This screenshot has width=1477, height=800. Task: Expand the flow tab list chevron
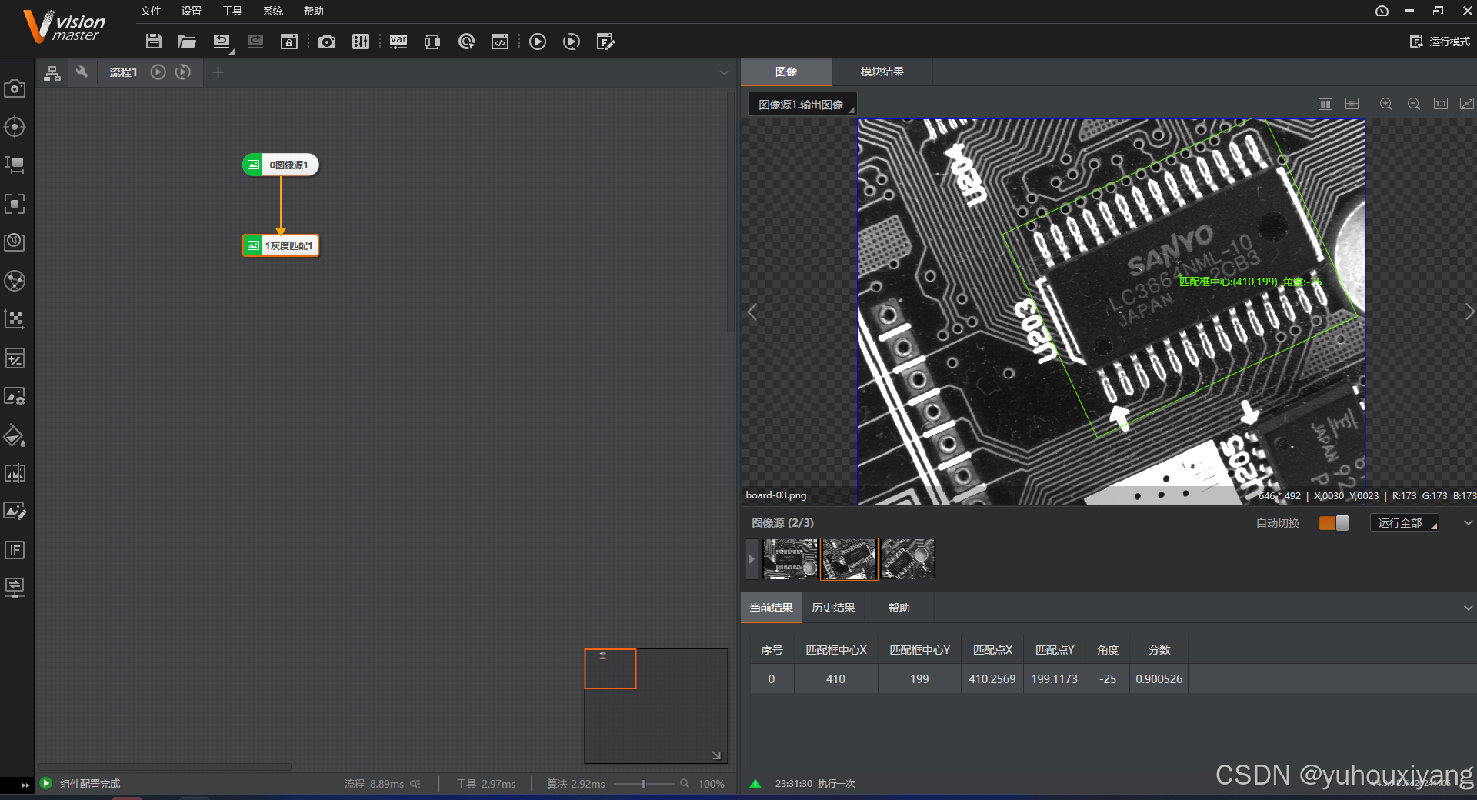point(724,72)
